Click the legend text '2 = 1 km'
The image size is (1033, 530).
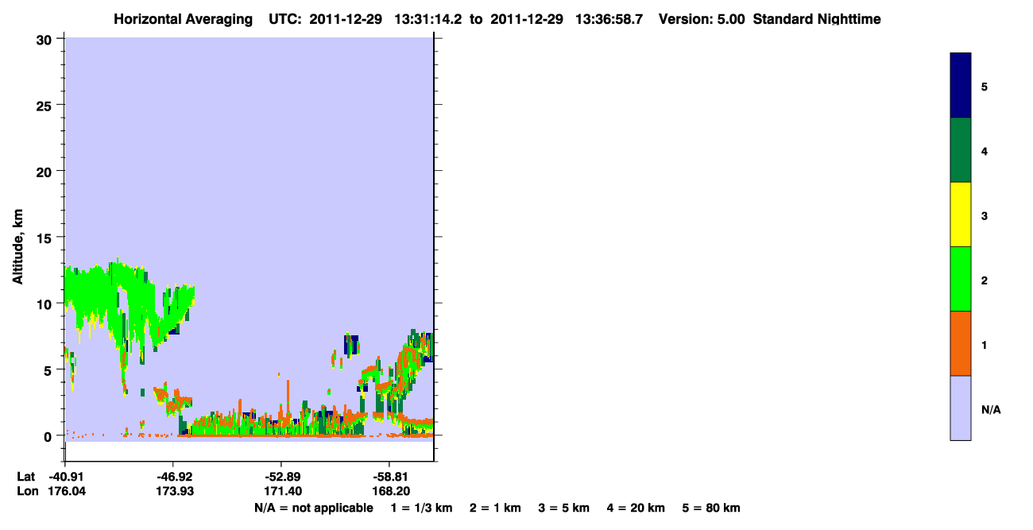tap(495, 508)
